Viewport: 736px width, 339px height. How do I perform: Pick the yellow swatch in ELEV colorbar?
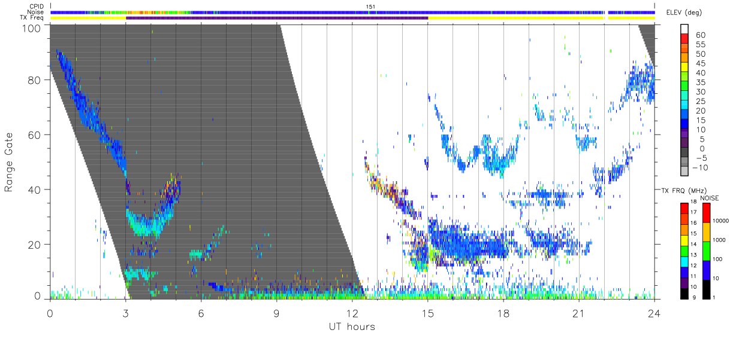pos(684,66)
